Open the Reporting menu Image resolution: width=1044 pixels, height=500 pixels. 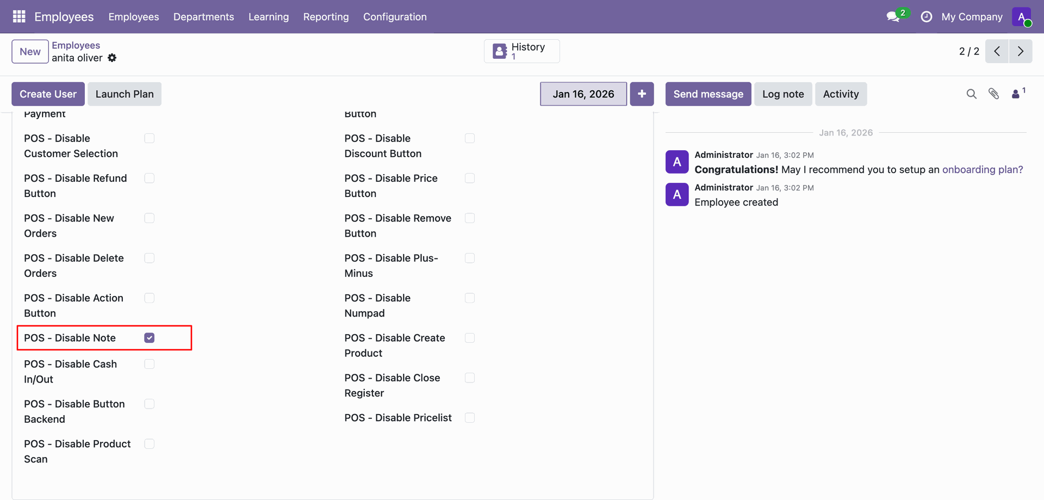326,17
